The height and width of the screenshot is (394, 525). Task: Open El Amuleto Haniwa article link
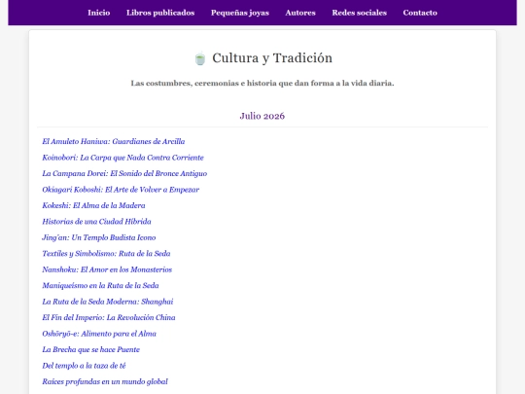pyautogui.click(x=114, y=141)
